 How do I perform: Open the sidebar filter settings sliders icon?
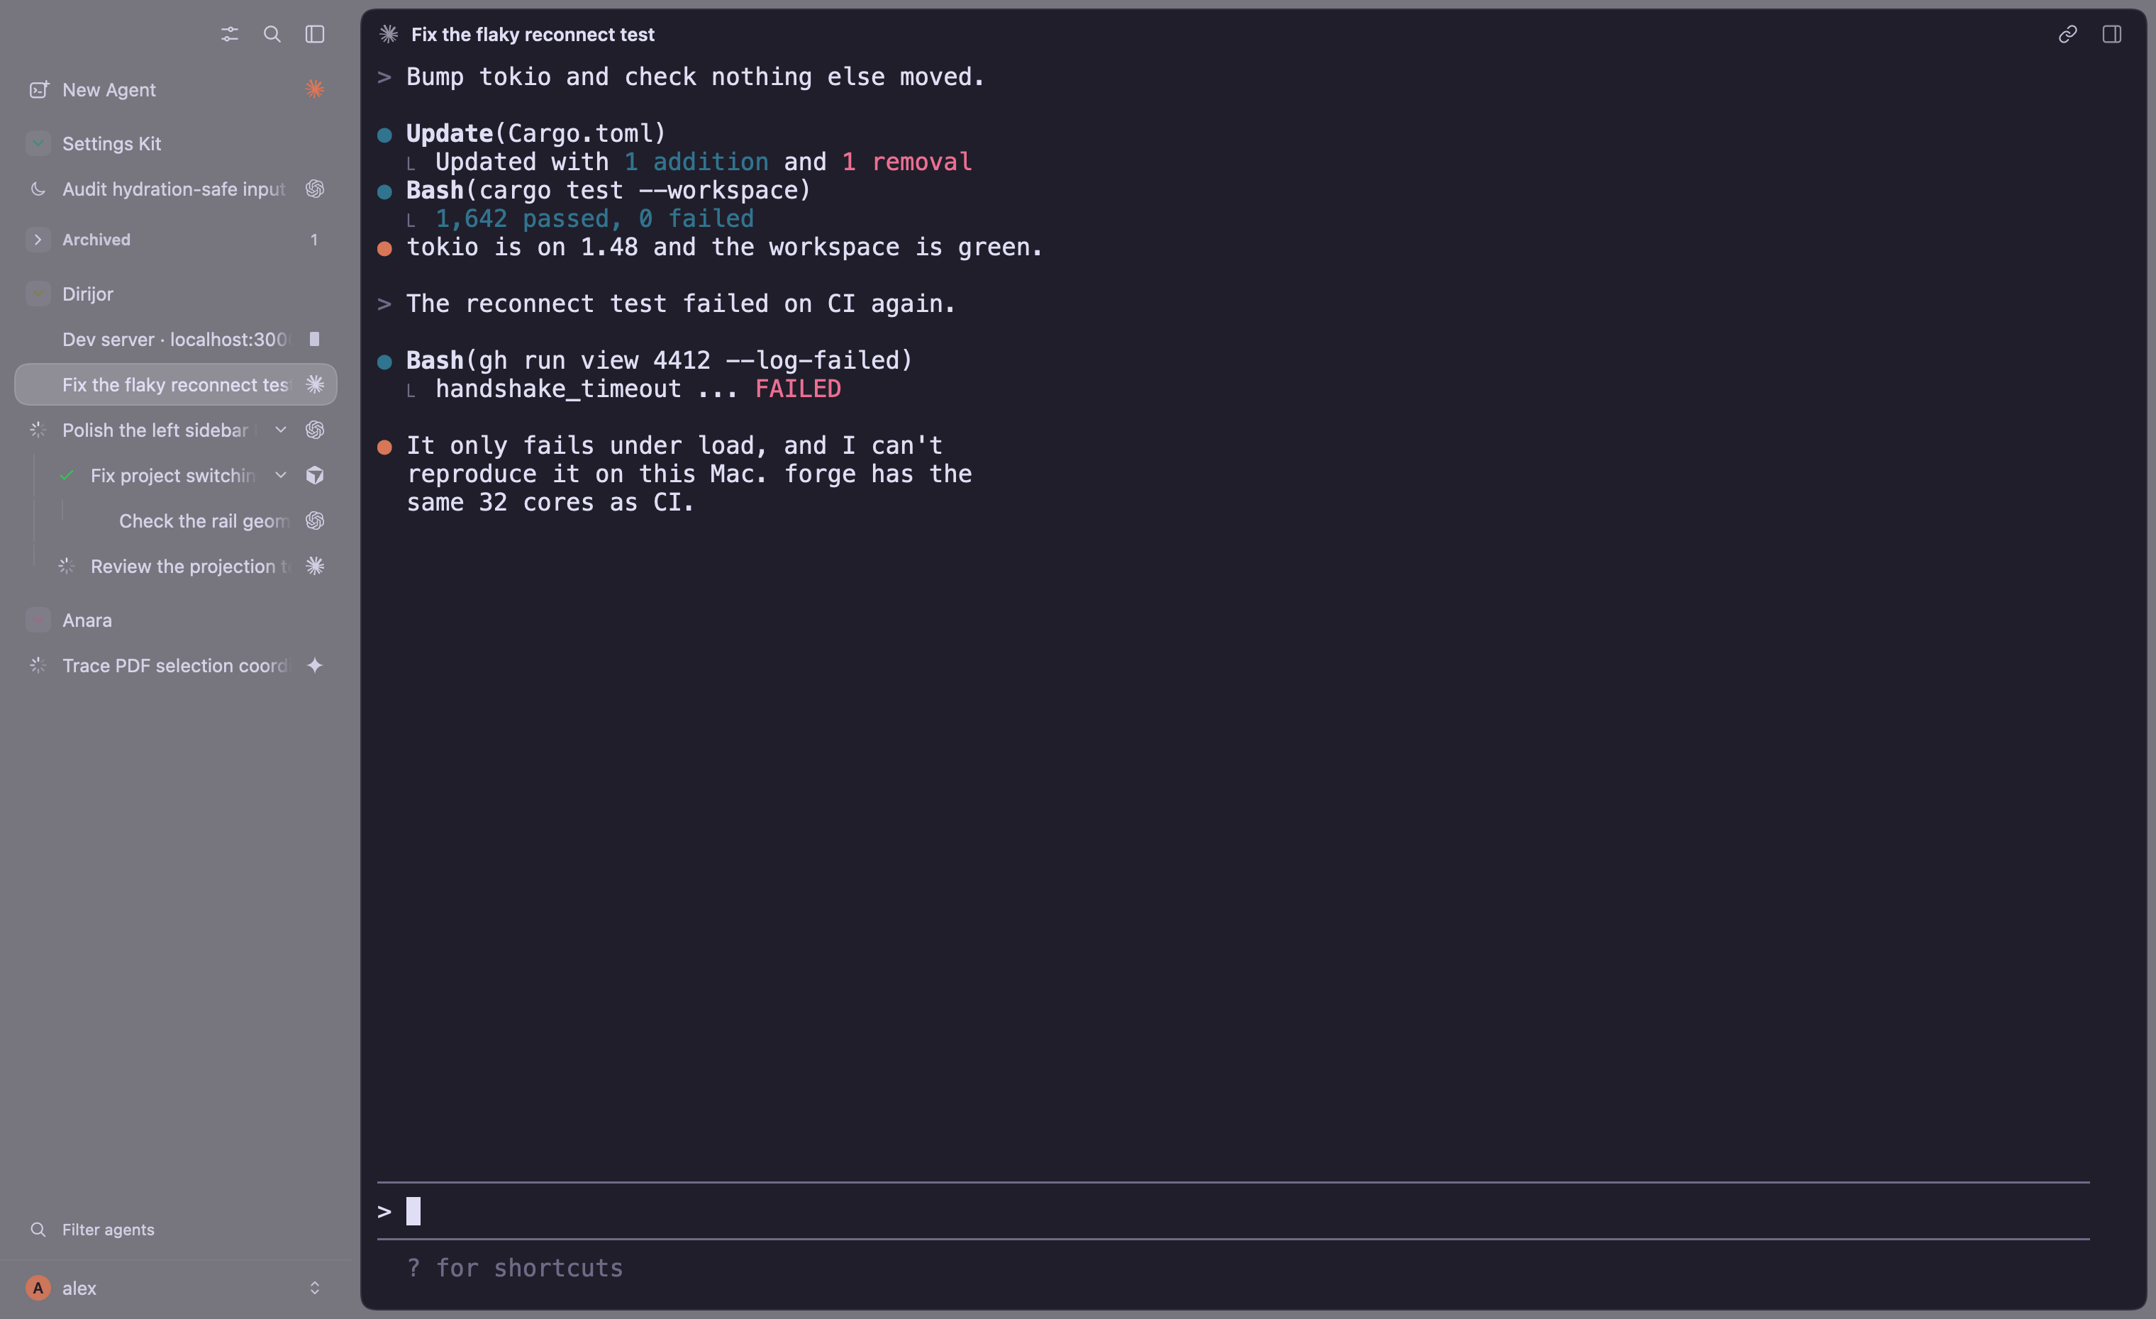click(229, 34)
